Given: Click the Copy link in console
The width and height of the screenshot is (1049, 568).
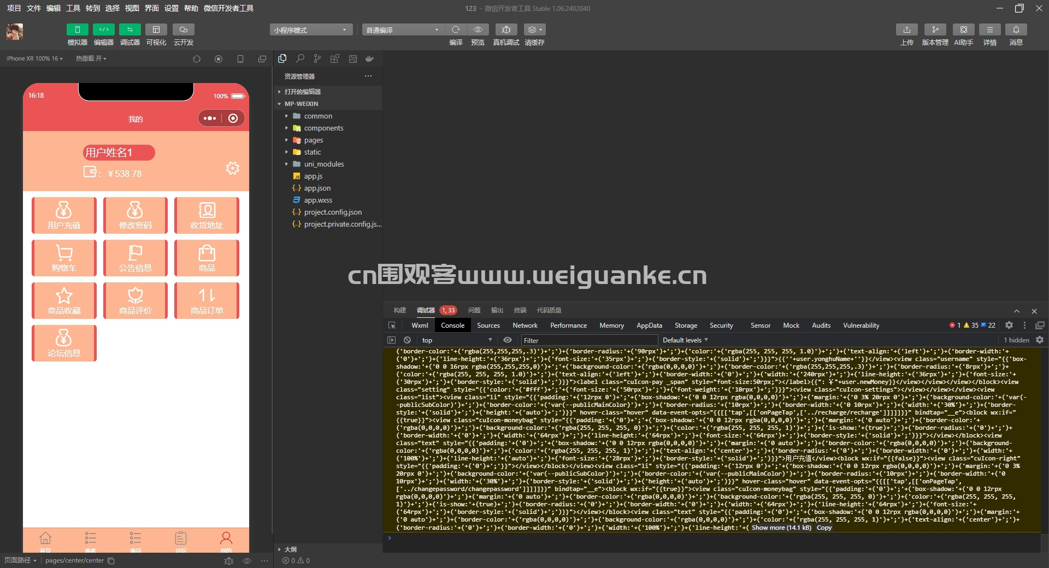Looking at the screenshot, I should [824, 528].
